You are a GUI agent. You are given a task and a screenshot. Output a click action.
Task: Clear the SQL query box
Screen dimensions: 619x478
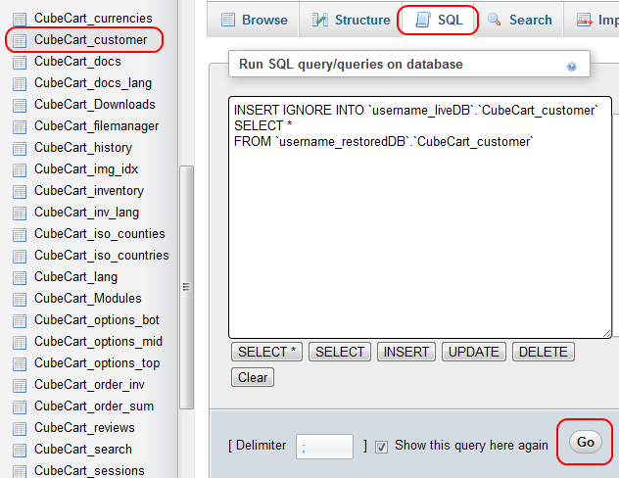pos(253,377)
